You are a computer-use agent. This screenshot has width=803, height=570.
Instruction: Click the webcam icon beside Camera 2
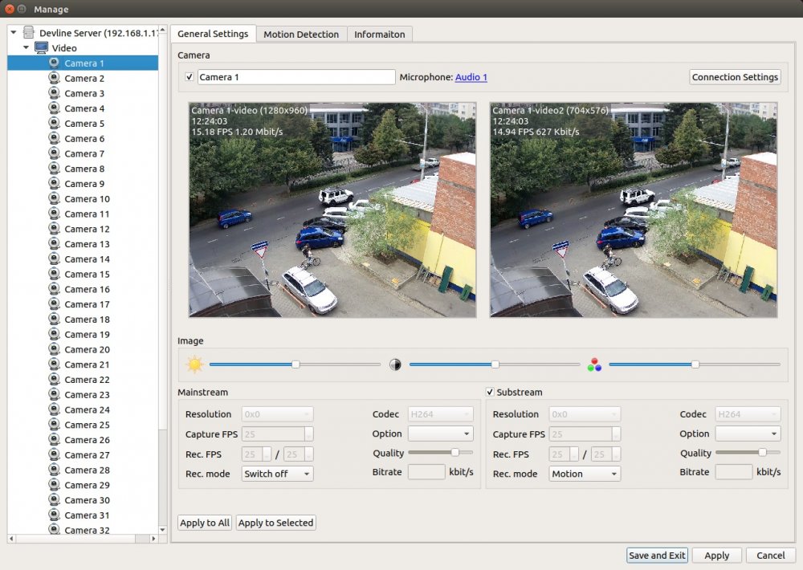54,78
